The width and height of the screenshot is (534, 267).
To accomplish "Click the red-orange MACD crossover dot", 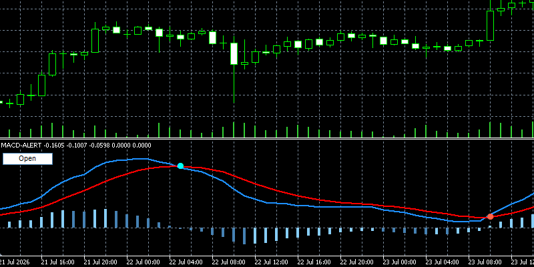I will (490, 216).
